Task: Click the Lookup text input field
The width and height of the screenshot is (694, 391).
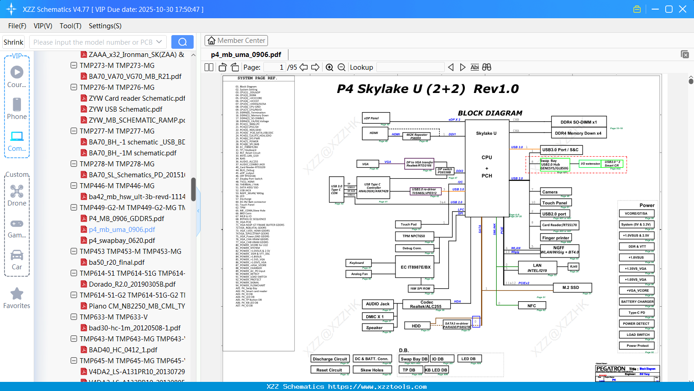Action: pos(410,67)
